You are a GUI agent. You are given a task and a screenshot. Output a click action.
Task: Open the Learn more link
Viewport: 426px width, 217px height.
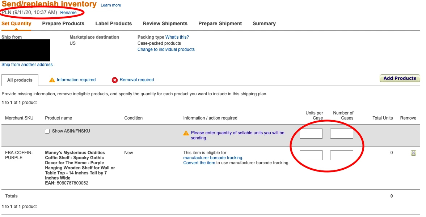click(110, 5)
